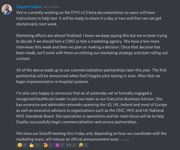Click the 04/13/2021 message timestamp
This screenshot has width=180, height=150.
[x=51, y=7]
